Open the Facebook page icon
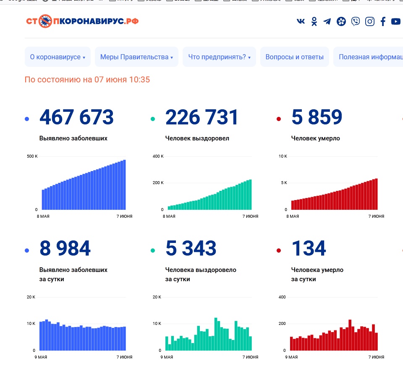Viewport: 403px width, 372px height. click(x=383, y=21)
